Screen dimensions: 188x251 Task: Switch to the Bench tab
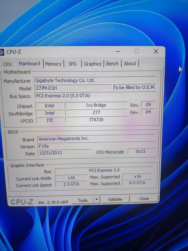point(112,64)
